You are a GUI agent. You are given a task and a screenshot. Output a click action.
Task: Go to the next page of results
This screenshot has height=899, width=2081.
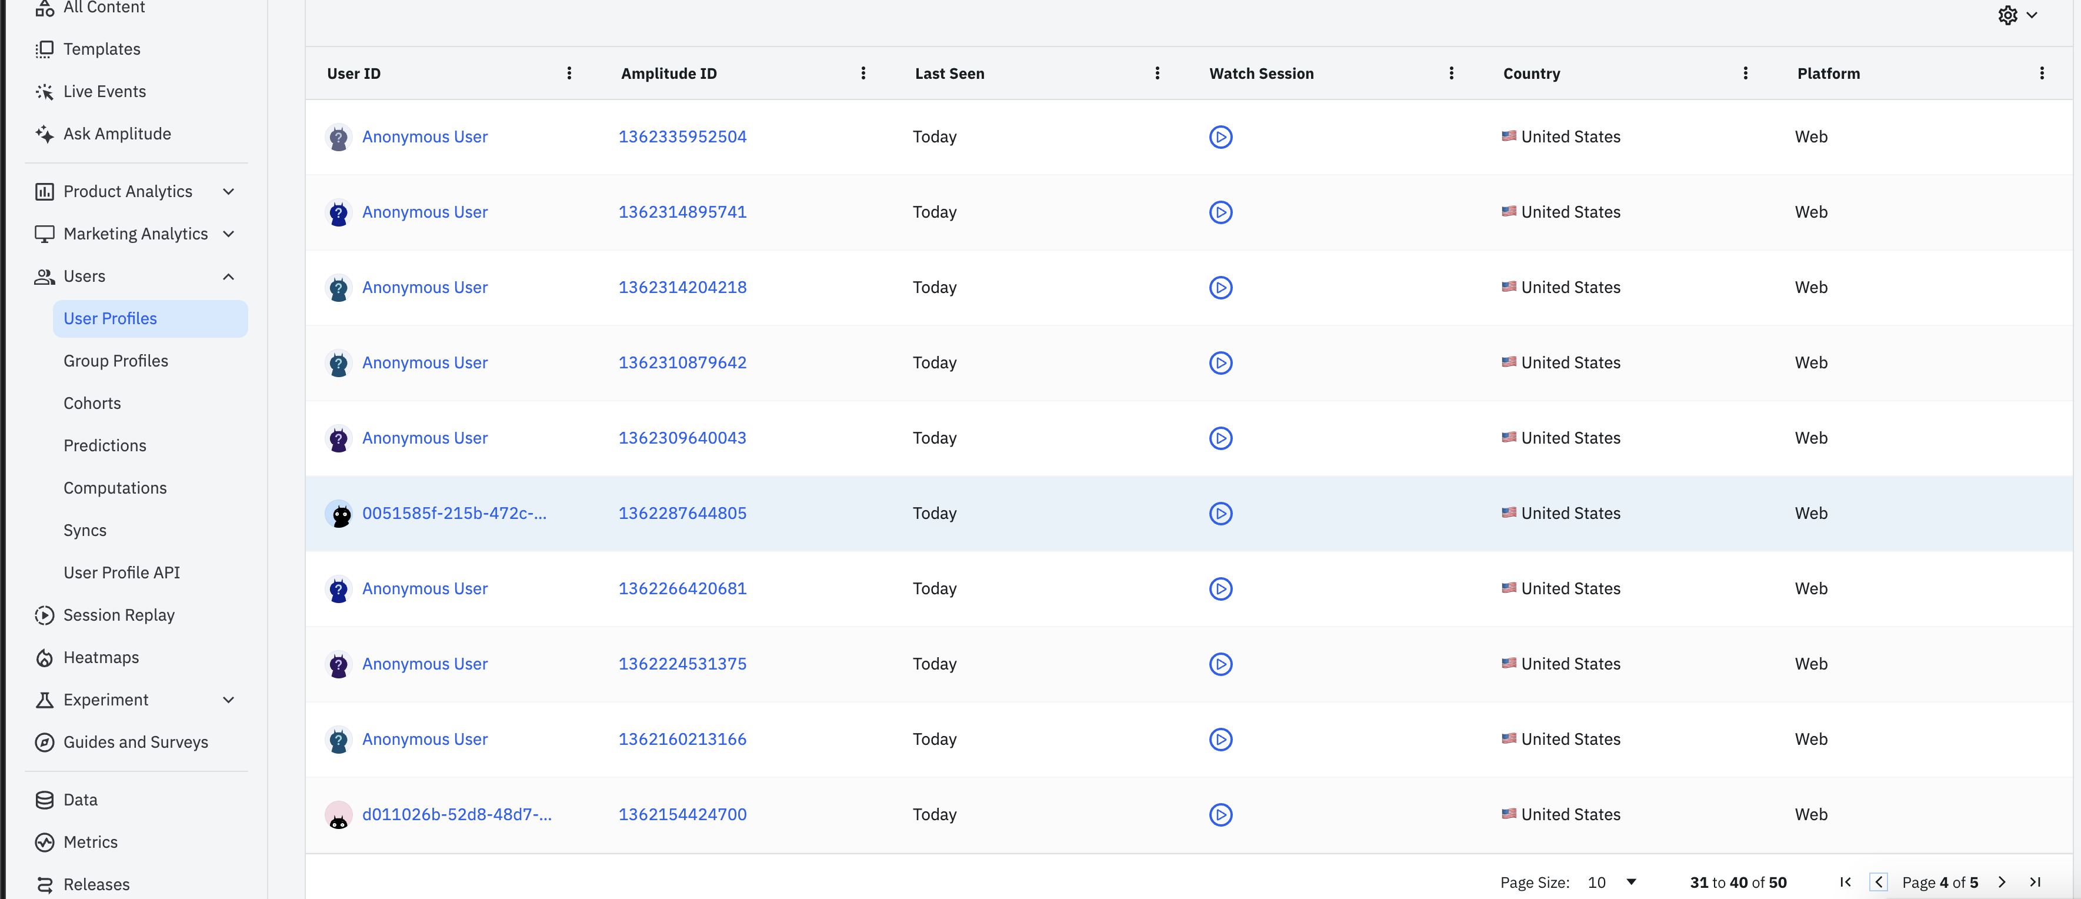tap(2002, 882)
